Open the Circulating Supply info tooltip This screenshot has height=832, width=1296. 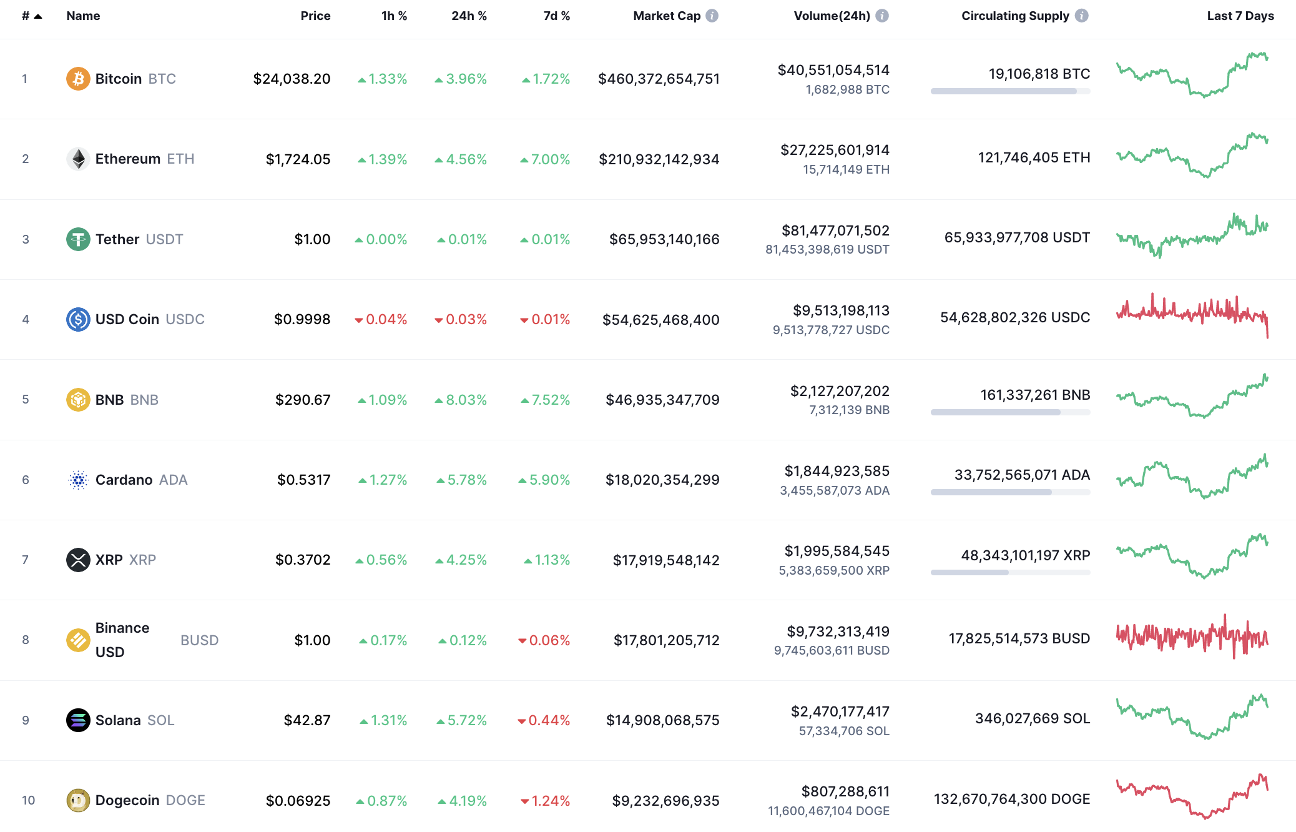(1081, 16)
